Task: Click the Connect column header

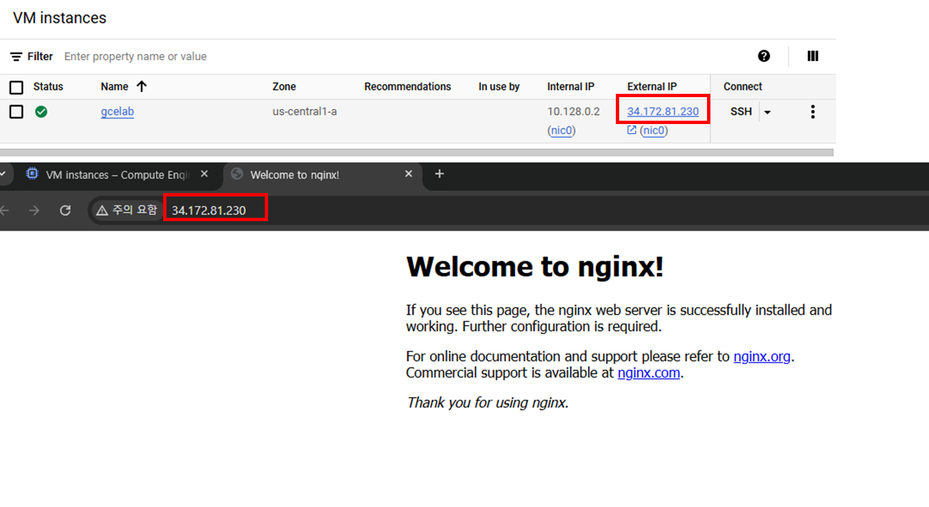Action: (742, 87)
